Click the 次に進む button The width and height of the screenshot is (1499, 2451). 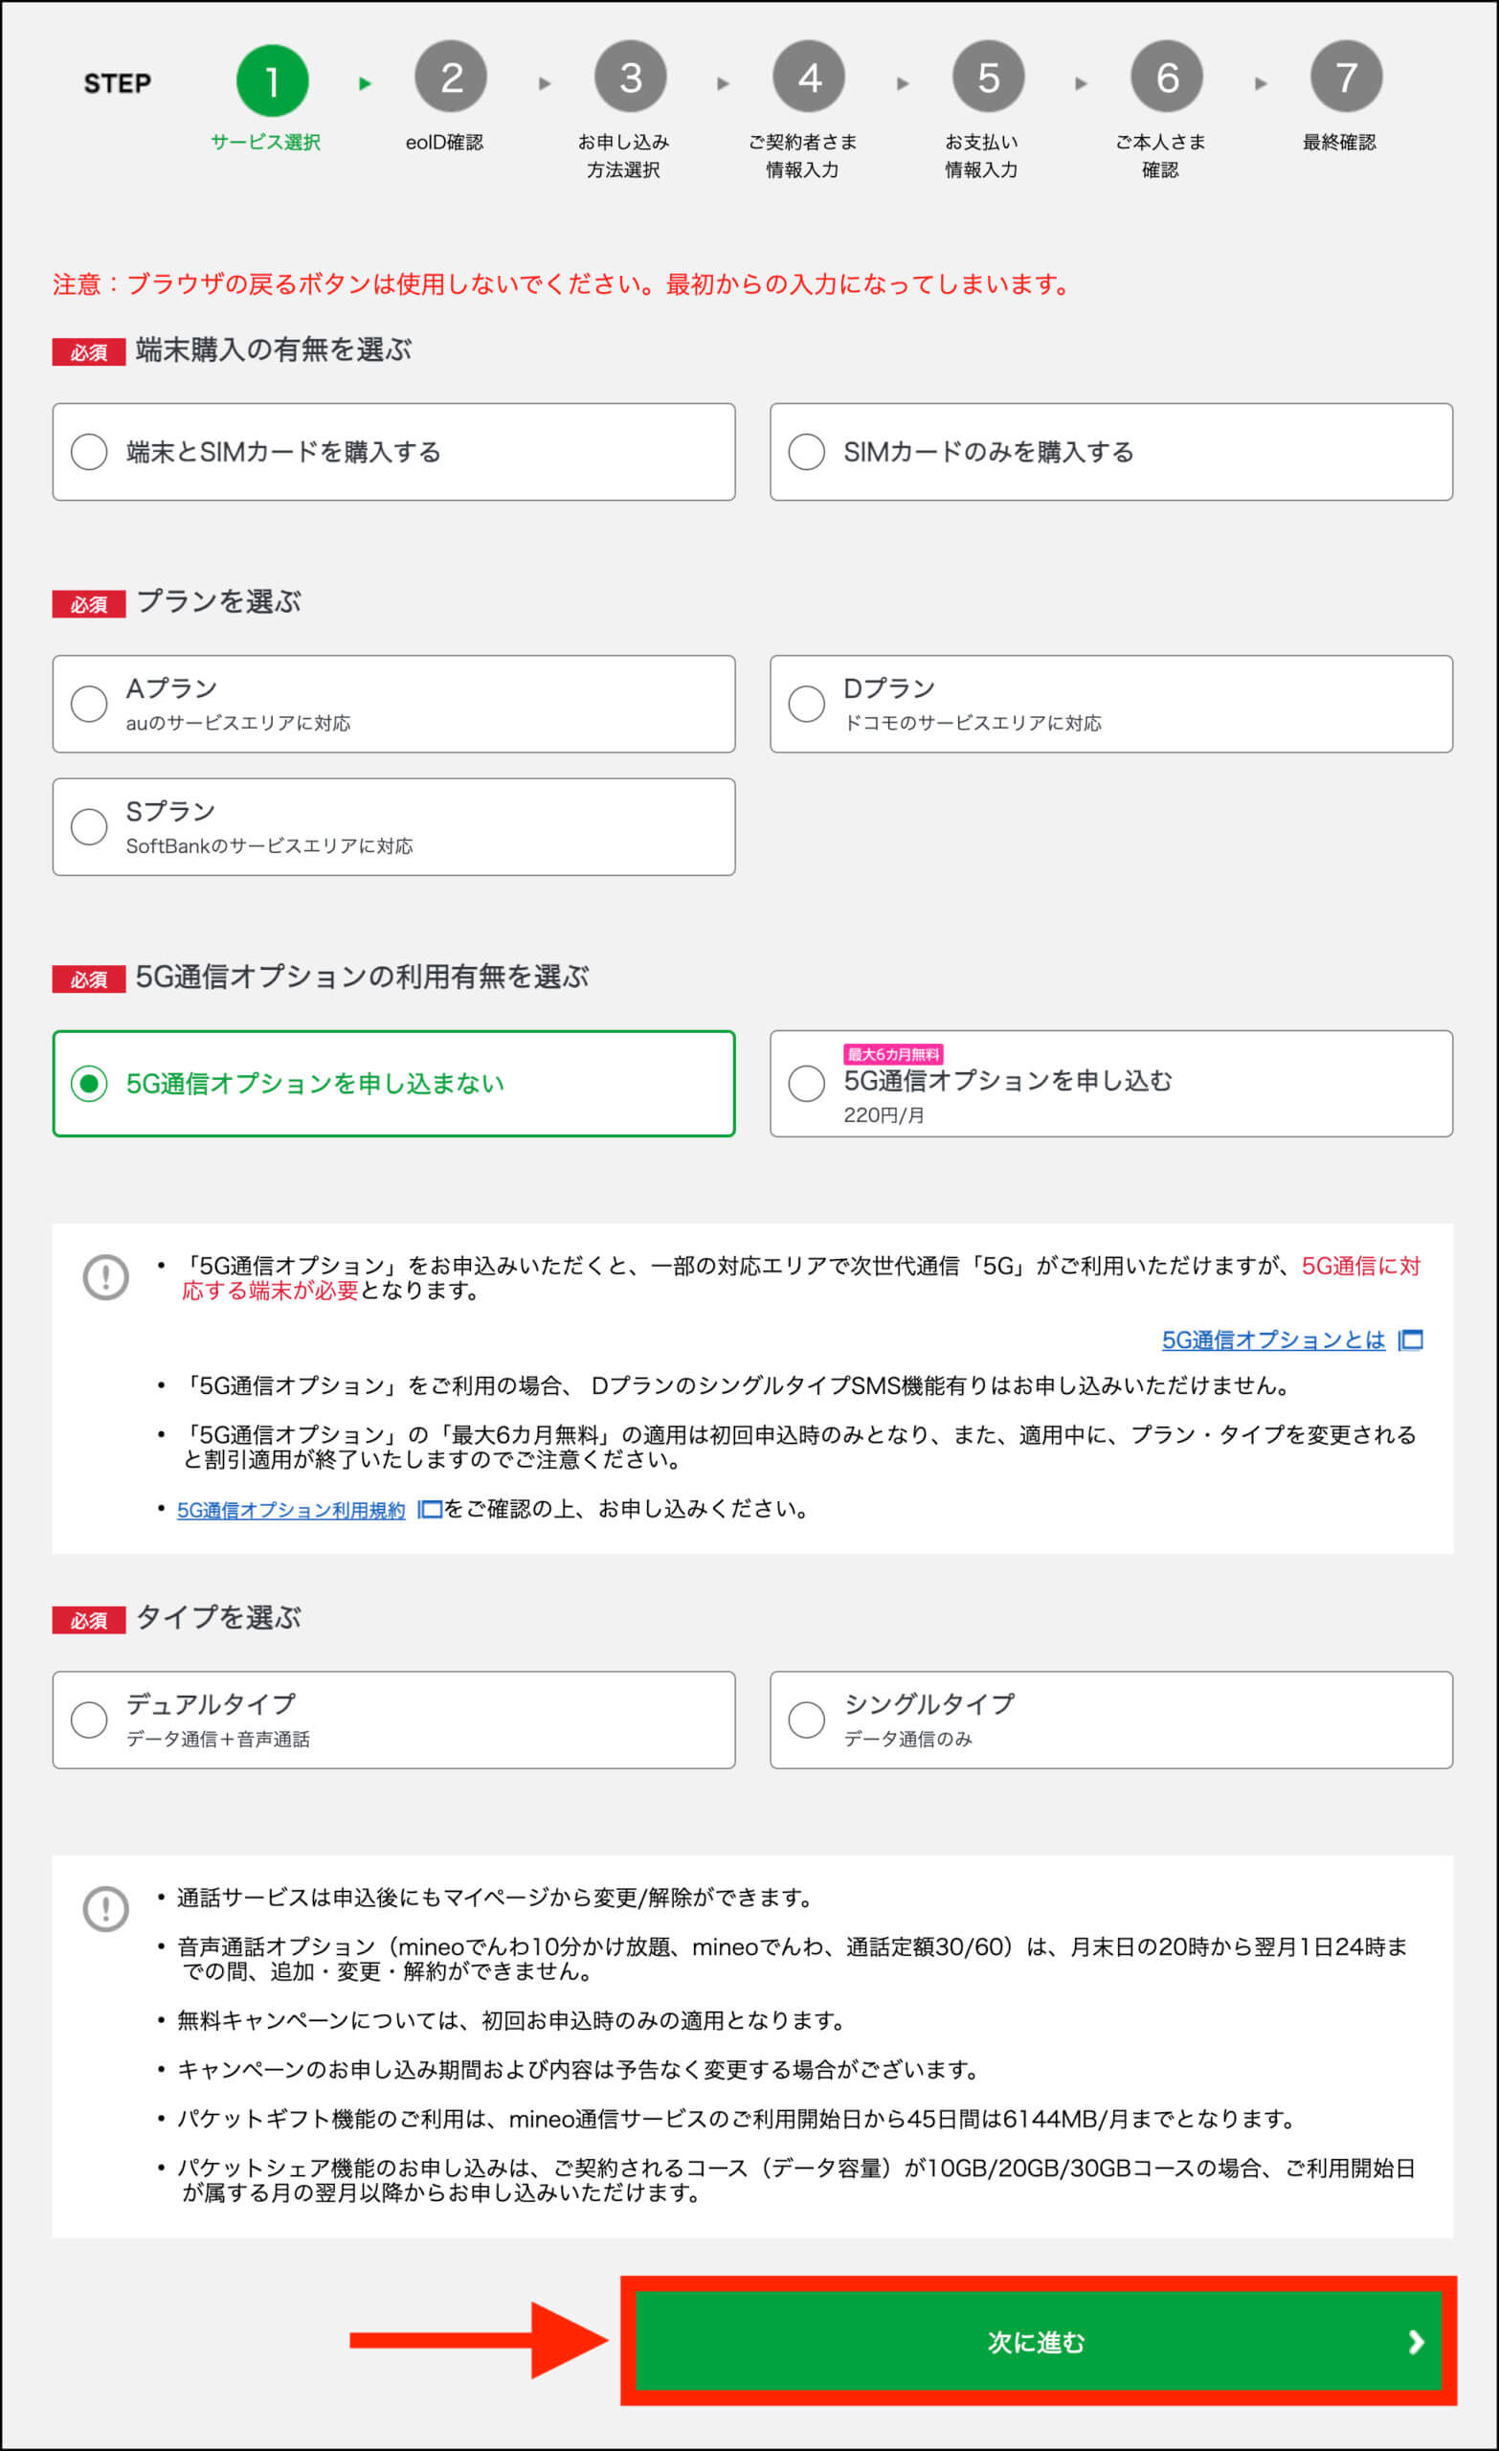pyautogui.click(x=1039, y=2342)
